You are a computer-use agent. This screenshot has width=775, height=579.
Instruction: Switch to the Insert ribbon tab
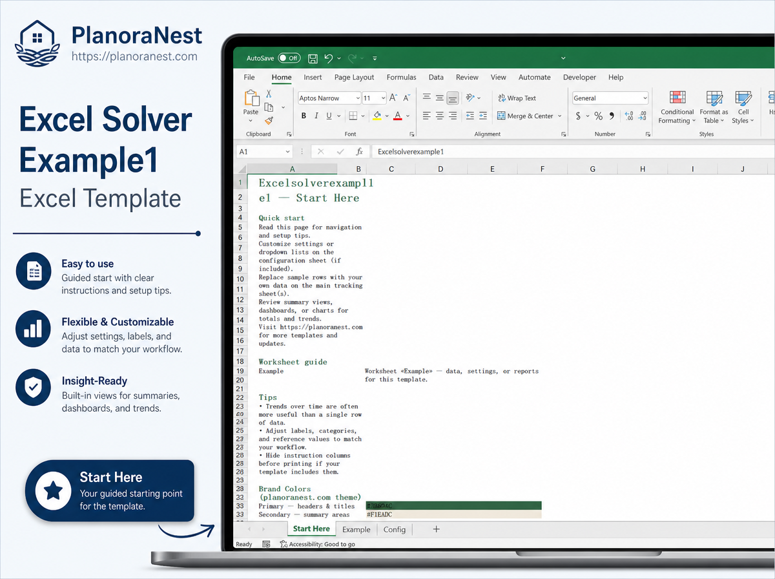coord(313,77)
